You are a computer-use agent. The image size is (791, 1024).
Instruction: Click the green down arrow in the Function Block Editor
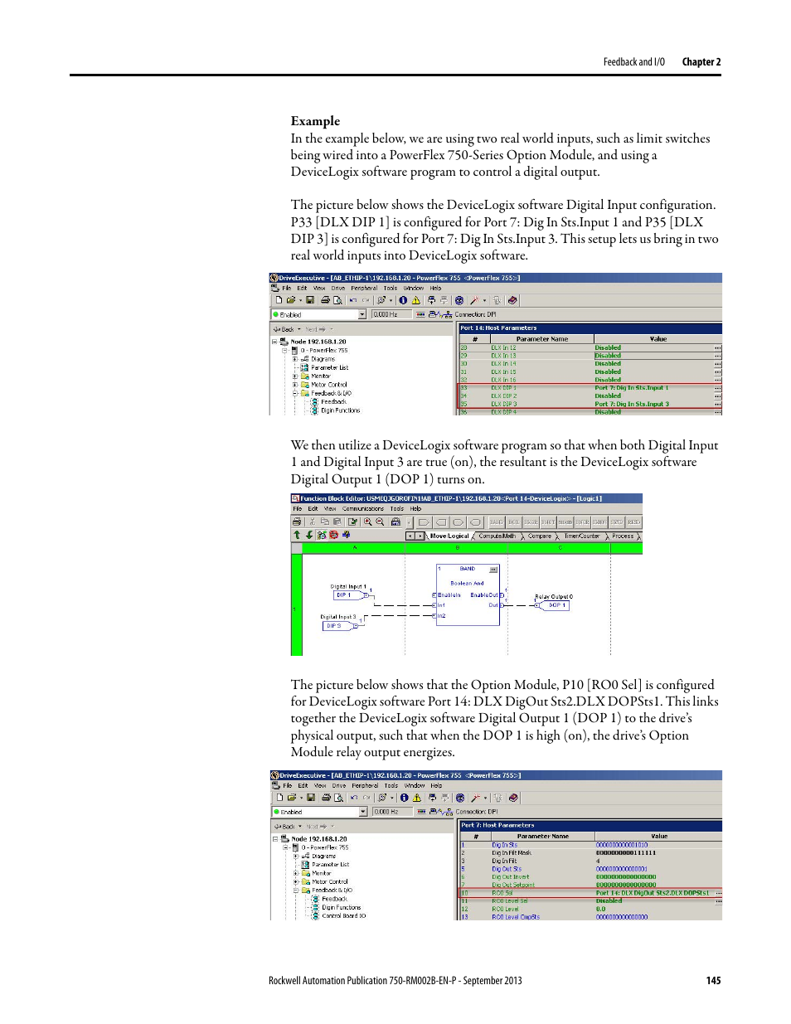tap(309, 535)
